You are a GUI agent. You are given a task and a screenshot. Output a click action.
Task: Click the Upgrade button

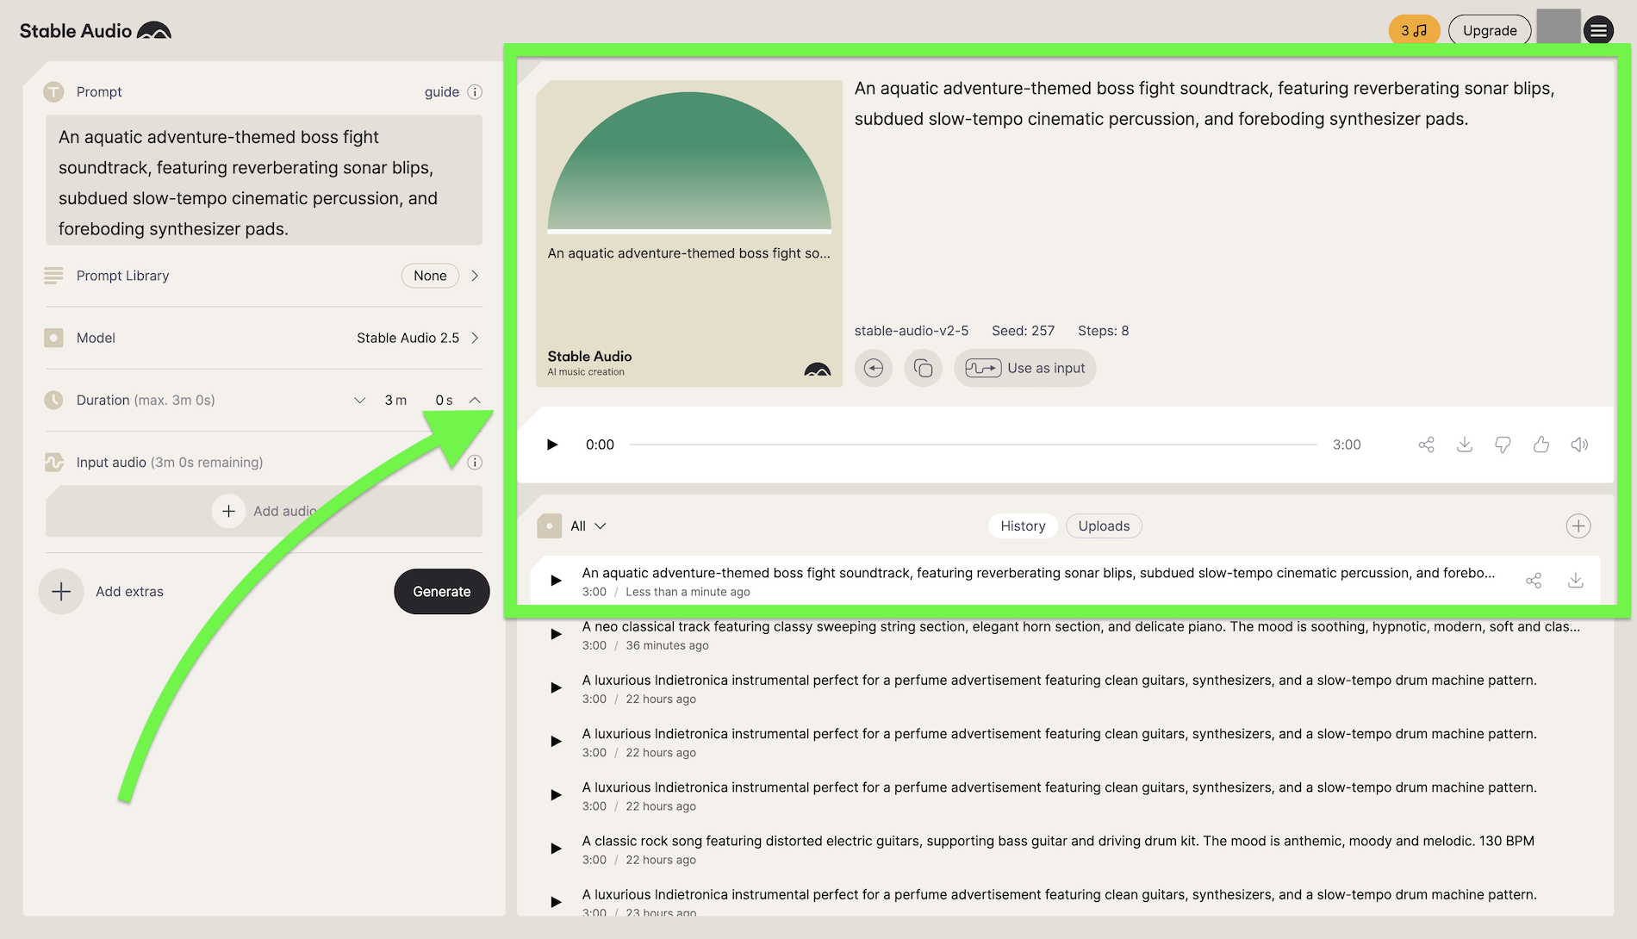pos(1489,31)
